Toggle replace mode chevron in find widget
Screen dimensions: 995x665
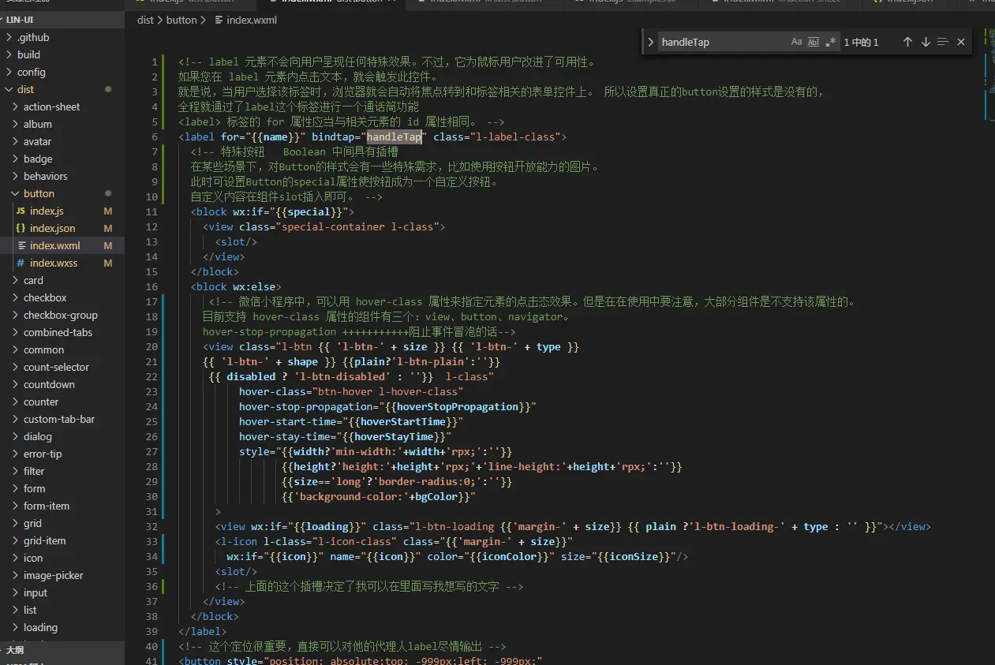click(650, 42)
